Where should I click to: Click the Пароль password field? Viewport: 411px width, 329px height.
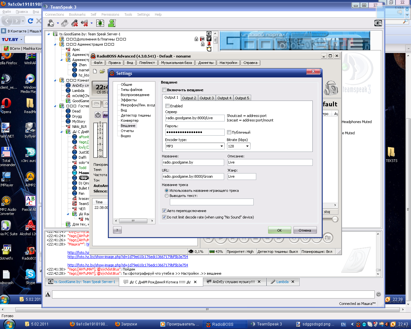195,132
